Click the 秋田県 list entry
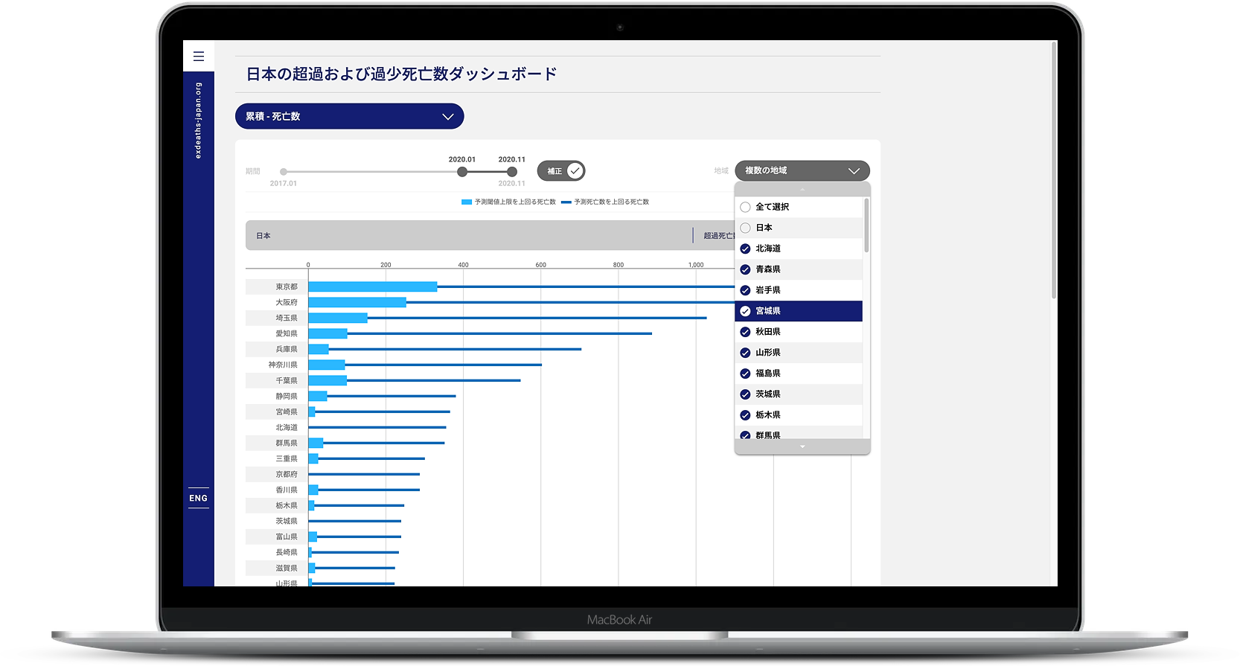This screenshot has width=1240, height=666. 767,332
